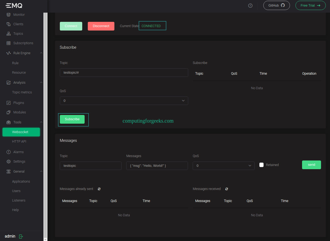
Task: Click the Free Trial button
Action: [310, 6]
